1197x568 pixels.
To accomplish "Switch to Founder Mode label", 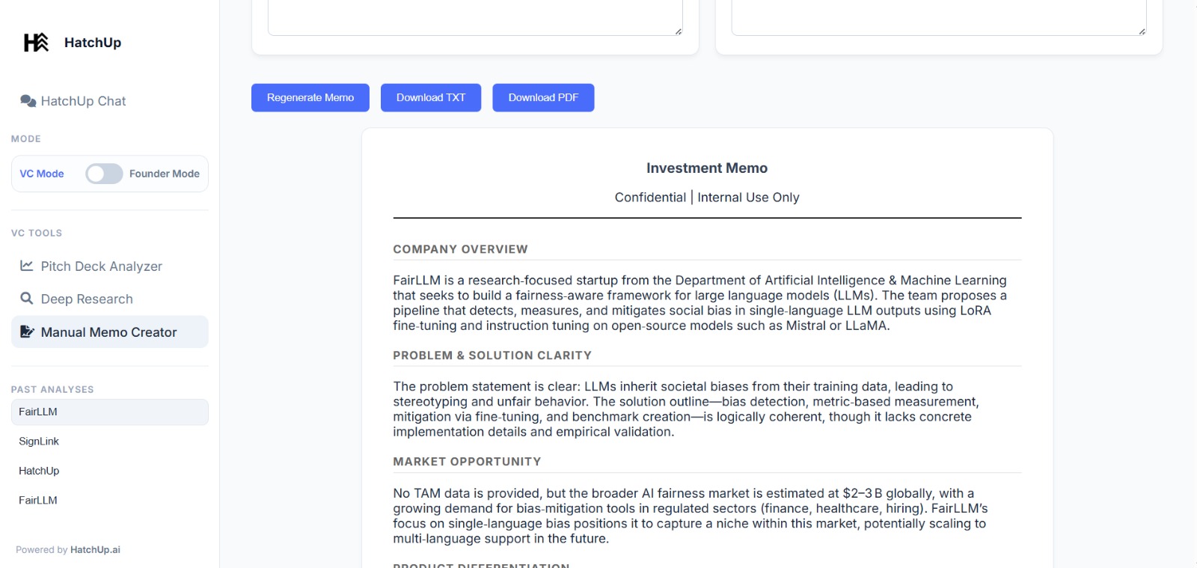I will click(x=164, y=174).
